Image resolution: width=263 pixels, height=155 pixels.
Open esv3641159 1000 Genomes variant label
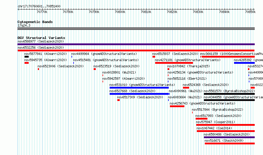tap(231, 54)
